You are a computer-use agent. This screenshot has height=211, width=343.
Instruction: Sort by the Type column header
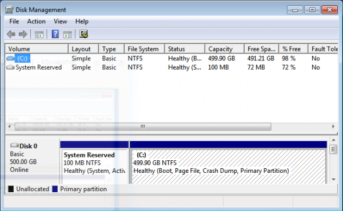click(x=111, y=49)
